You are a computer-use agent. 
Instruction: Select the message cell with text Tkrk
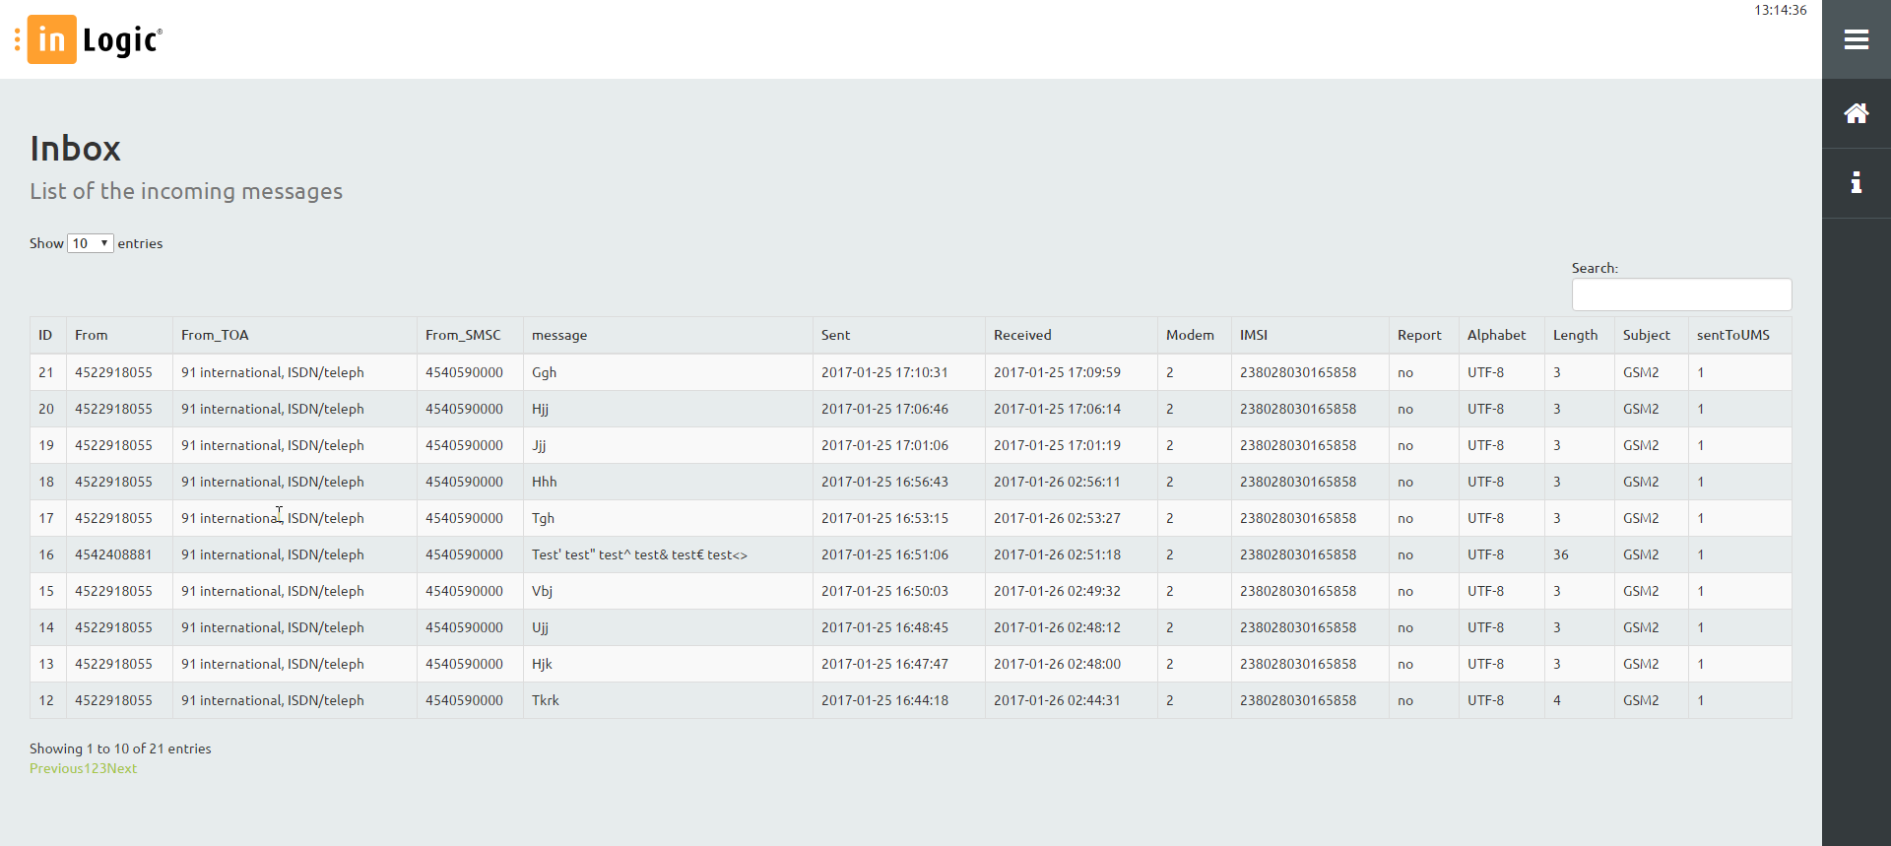[x=546, y=701]
